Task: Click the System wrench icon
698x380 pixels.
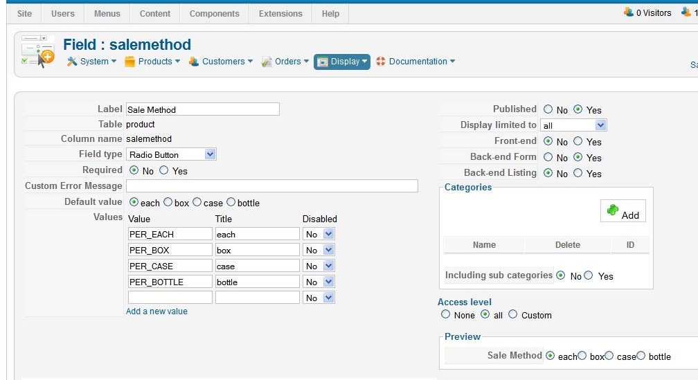Action: click(x=72, y=62)
